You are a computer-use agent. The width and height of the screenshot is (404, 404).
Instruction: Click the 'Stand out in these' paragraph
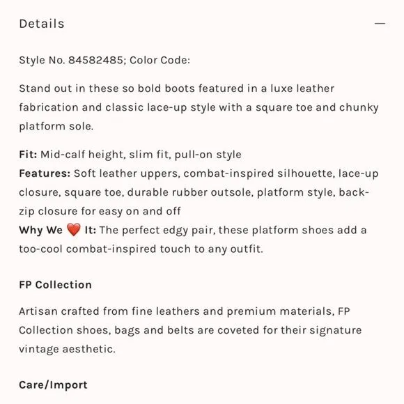[199, 107]
